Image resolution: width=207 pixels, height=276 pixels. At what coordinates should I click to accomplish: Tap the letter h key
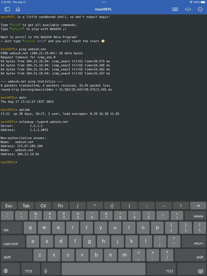103,241
